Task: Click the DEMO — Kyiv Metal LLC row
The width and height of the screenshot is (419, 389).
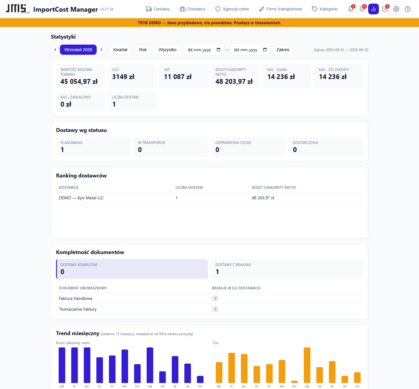Action: coord(209,198)
